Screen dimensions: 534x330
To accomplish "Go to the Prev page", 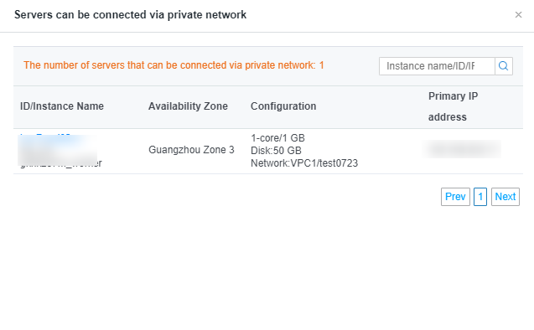I will click(x=455, y=197).
